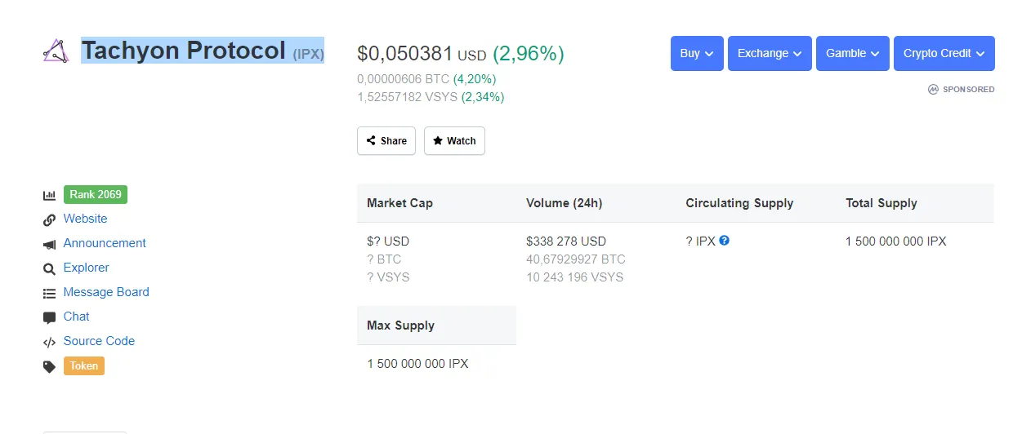Click the magnifier icon beside Explorer
1022x434 pixels.
pyautogui.click(x=49, y=268)
